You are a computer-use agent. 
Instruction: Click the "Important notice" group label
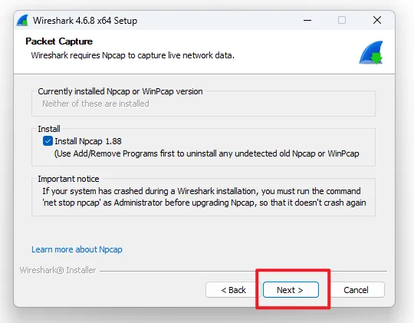coord(68,179)
